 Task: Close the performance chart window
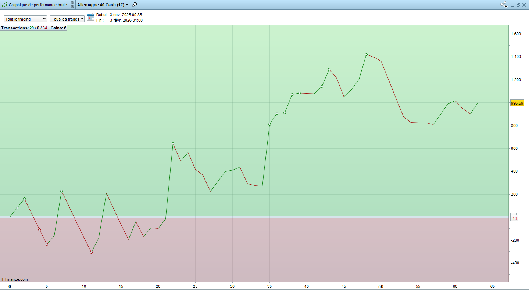[524, 5]
